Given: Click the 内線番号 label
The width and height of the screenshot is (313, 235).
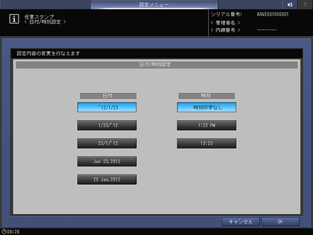Looking at the screenshot, I should click(x=225, y=30).
